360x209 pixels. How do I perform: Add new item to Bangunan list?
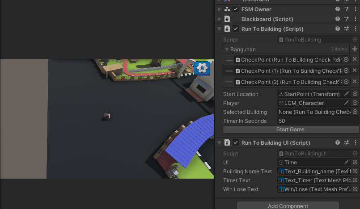[355, 49]
